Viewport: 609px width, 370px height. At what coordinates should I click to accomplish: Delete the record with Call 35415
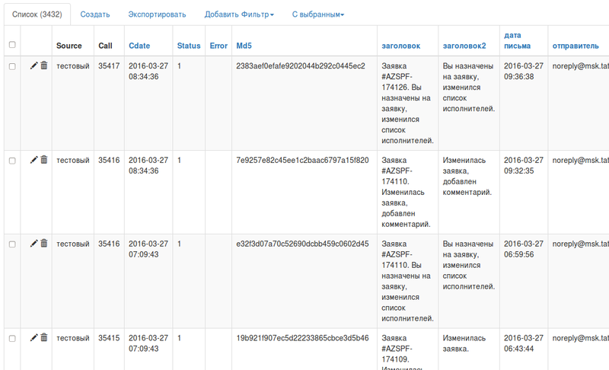coord(43,337)
